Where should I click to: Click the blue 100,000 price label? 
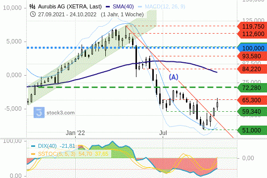252,48
